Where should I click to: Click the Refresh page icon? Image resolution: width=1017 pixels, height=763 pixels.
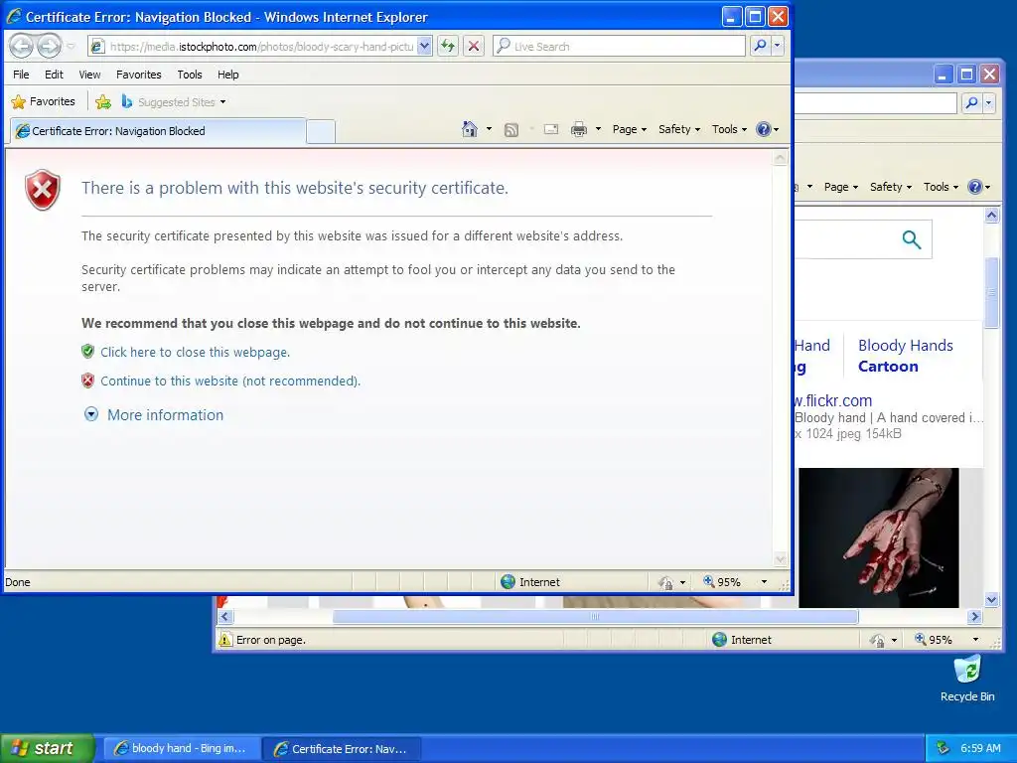click(448, 46)
